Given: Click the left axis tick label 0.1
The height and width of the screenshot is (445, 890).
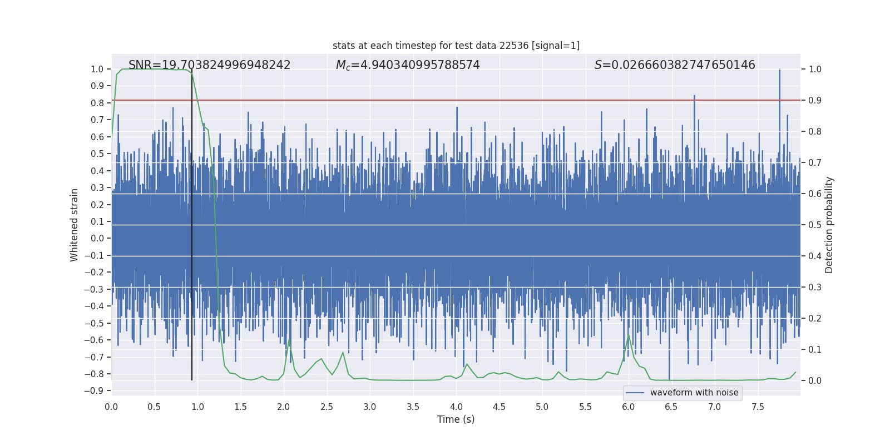Looking at the screenshot, I should coord(97,221).
